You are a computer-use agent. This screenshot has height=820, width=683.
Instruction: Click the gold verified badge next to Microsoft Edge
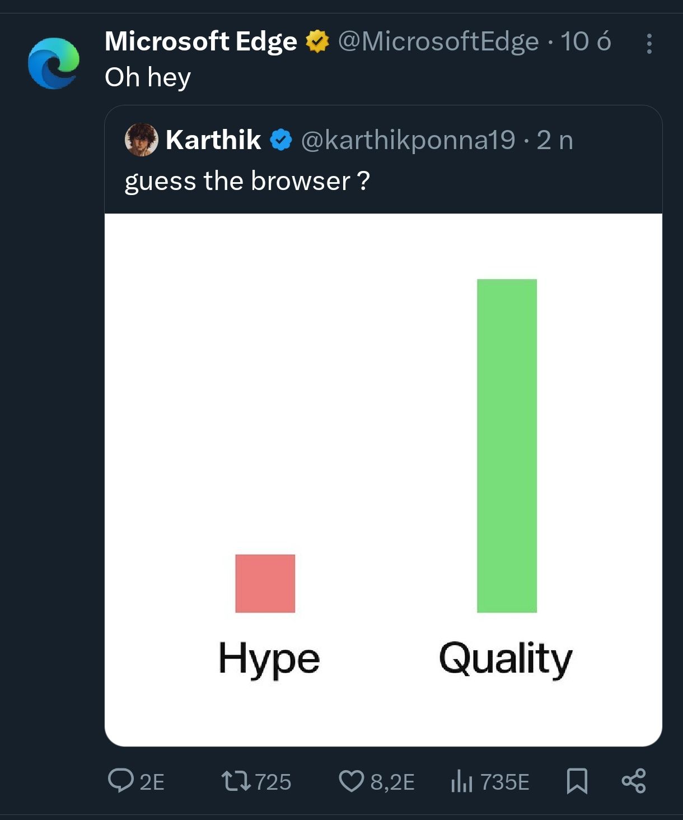[317, 41]
